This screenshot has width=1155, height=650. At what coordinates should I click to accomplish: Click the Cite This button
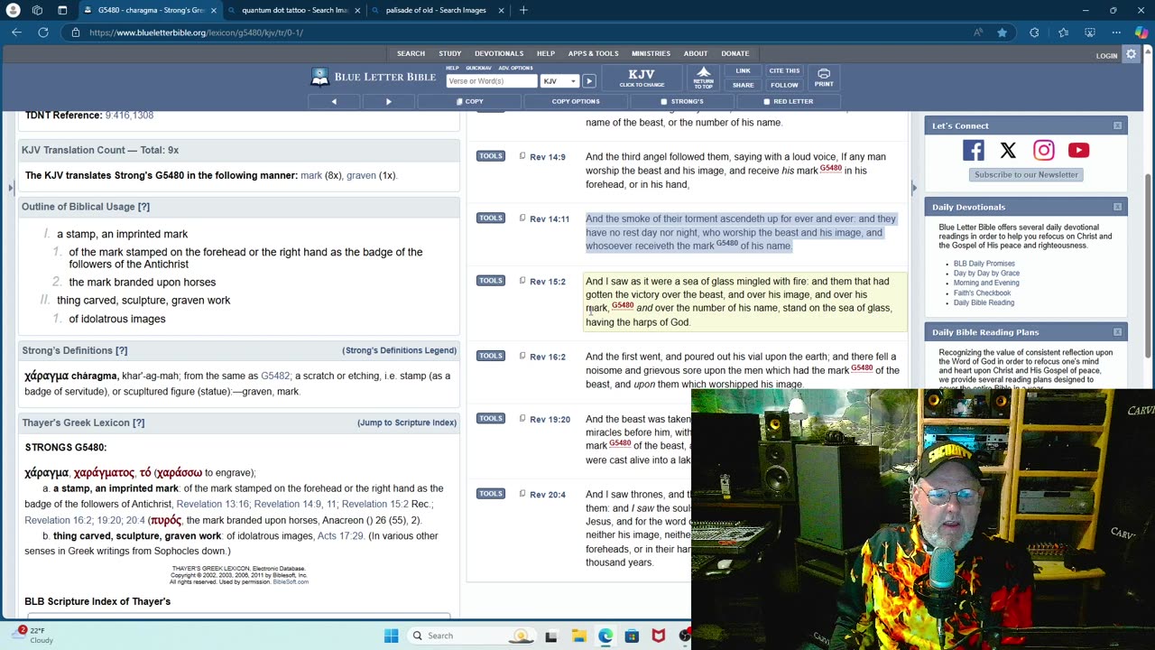tap(784, 70)
